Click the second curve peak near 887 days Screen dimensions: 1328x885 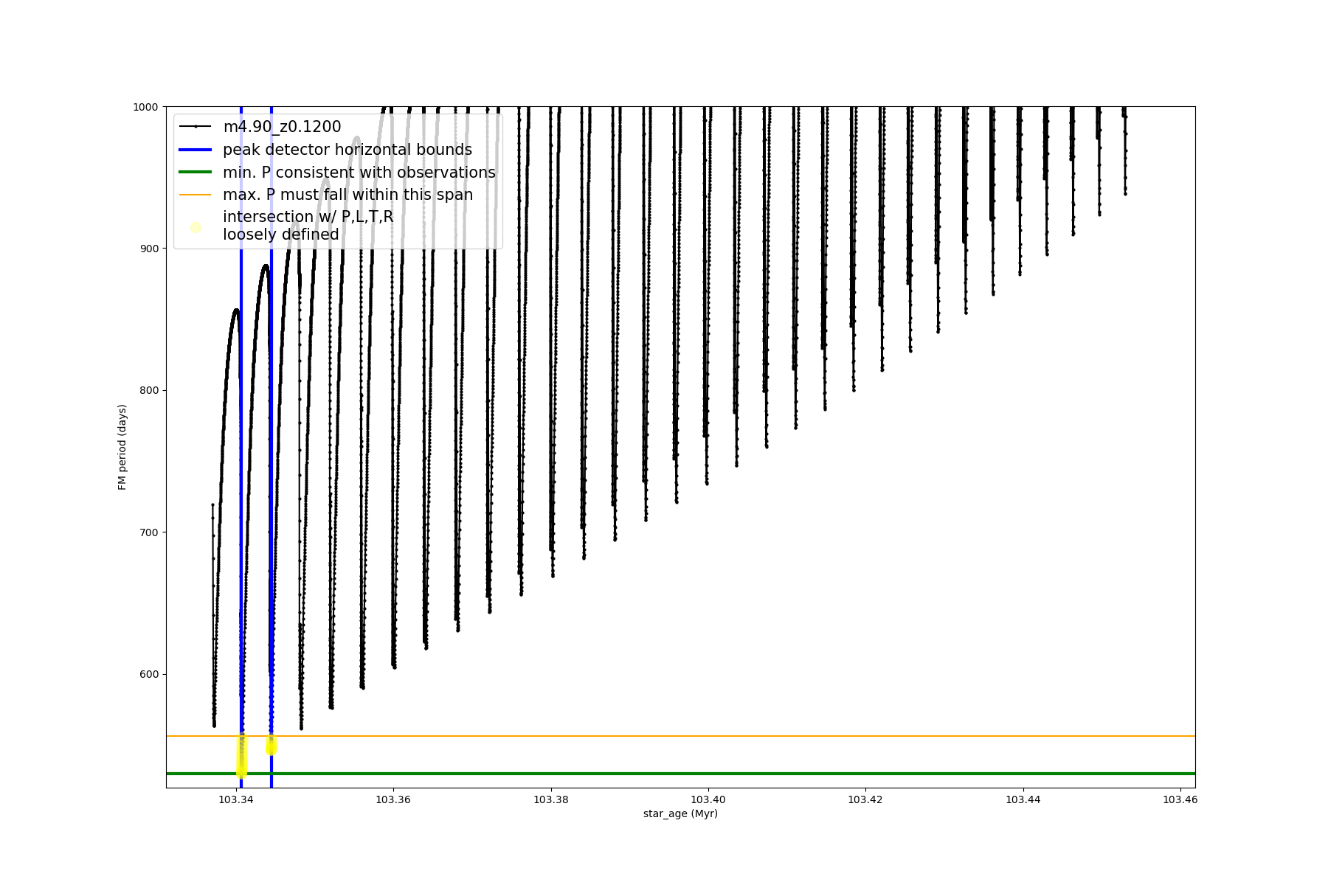(266, 265)
